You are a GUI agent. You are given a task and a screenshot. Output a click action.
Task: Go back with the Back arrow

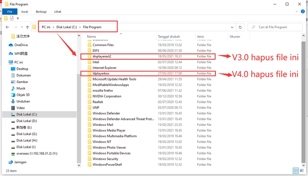tap(7, 27)
